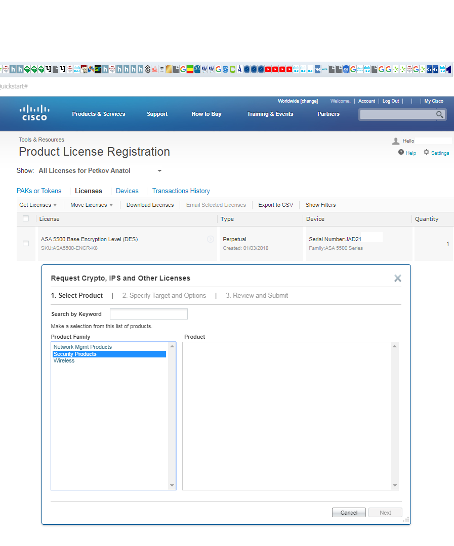Click the Product list scrollbar down arrow
This screenshot has height=546, width=454.
[x=395, y=485]
